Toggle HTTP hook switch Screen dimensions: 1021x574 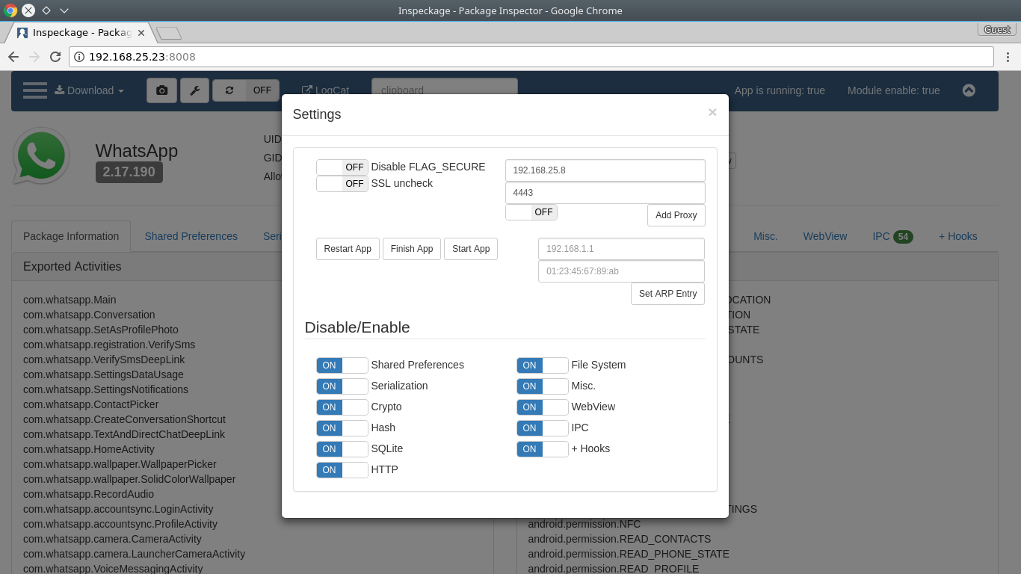342,470
